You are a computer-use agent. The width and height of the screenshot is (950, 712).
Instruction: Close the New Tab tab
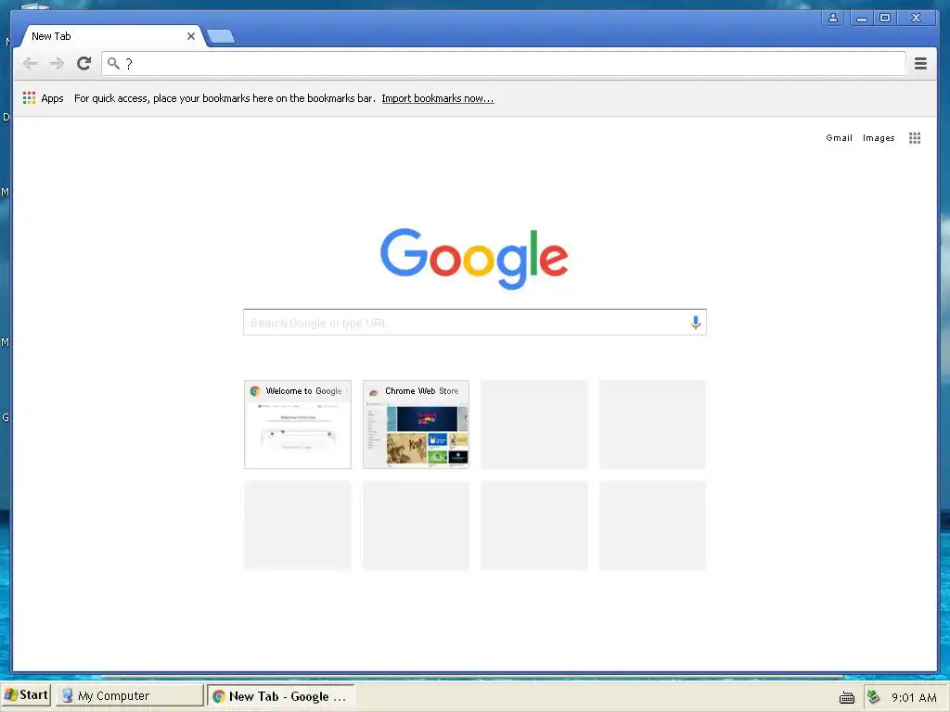tap(191, 36)
